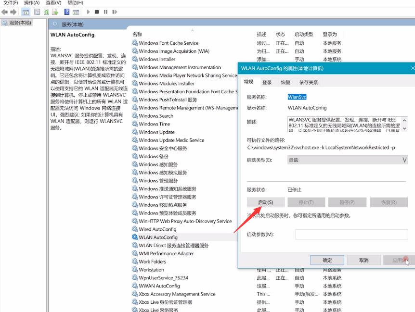Viewport: 415px width, 312px height.
Task: Close the WLAN AutoConfig properties dialog
Action: click(413, 68)
